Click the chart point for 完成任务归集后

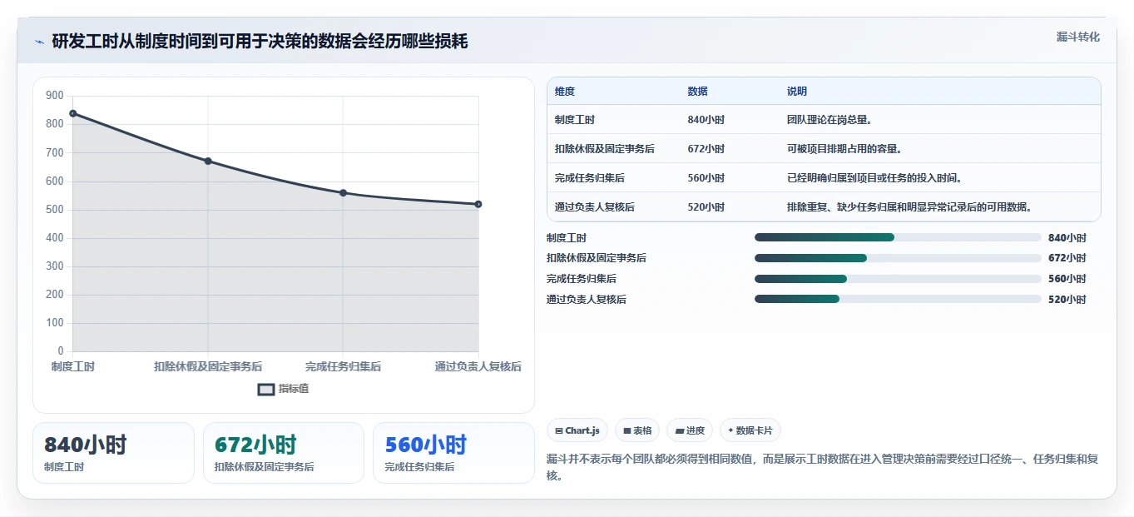[x=343, y=192]
